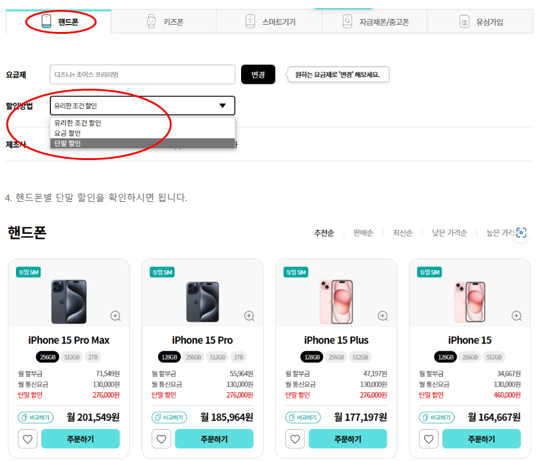Click zoom-in icon on the iPhone 15 Plus photo
Viewport: 537px width, 461px height.
coord(383,316)
